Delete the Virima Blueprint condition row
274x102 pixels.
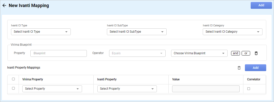point(256,53)
